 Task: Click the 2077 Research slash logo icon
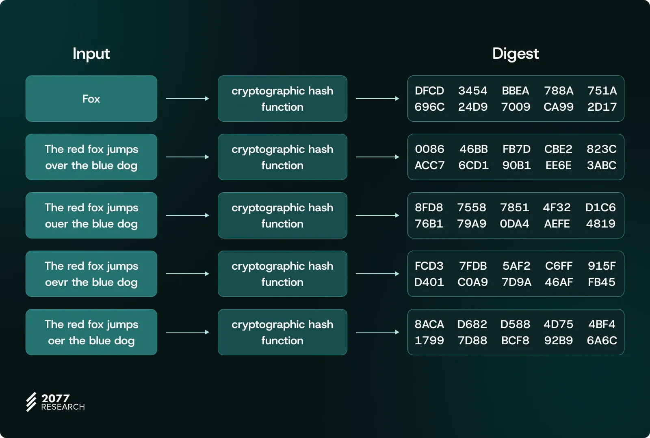pos(31,402)
